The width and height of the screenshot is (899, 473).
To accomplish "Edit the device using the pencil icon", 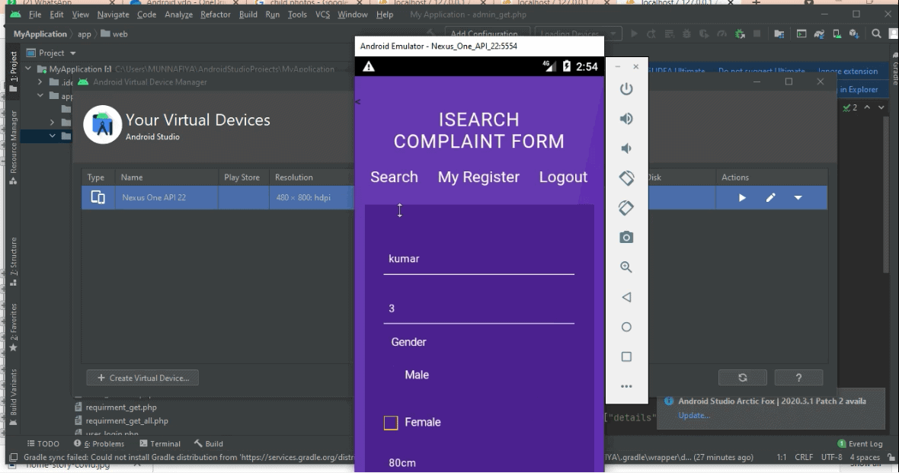I will [x=770, y=197].
